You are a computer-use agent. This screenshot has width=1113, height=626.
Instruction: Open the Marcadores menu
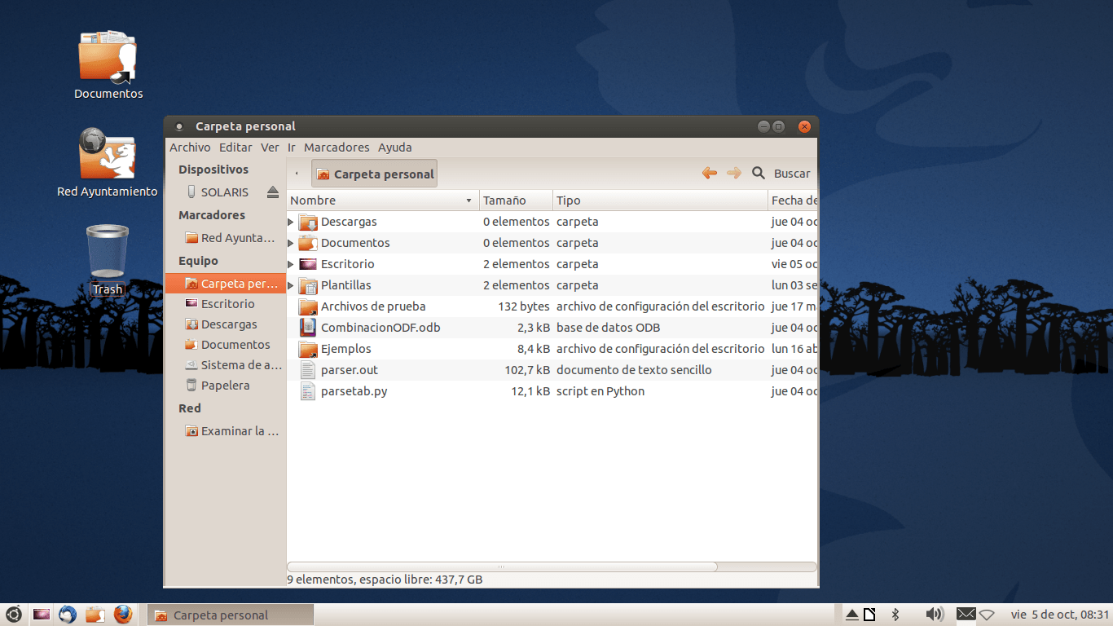(337, 148)
